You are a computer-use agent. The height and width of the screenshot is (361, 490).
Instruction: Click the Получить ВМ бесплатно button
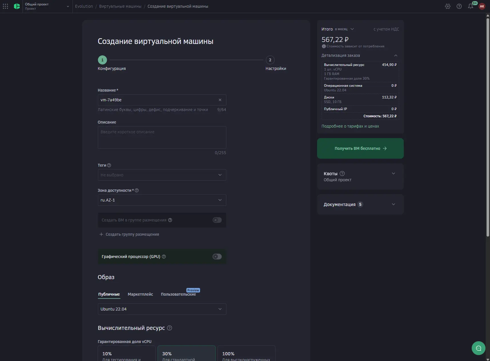360,148
